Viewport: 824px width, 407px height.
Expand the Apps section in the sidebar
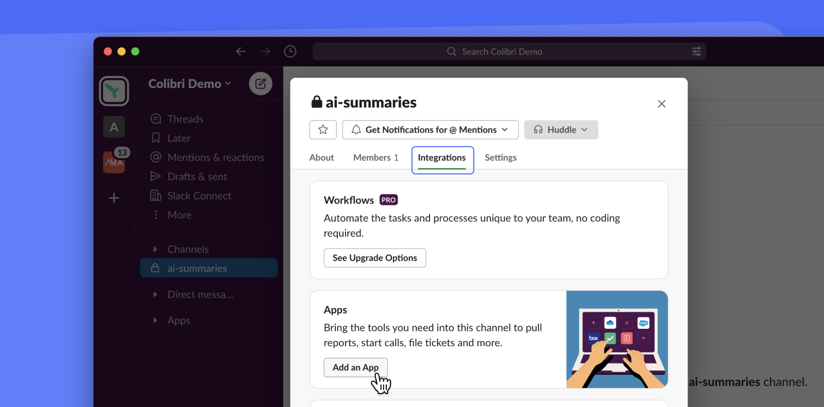pos(155,320)
